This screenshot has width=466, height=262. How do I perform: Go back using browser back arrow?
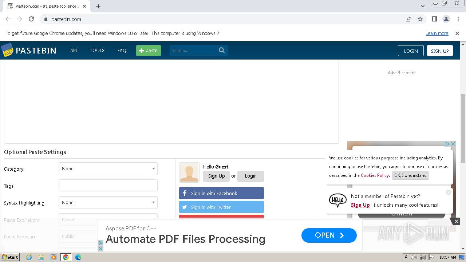click(8, 19)
